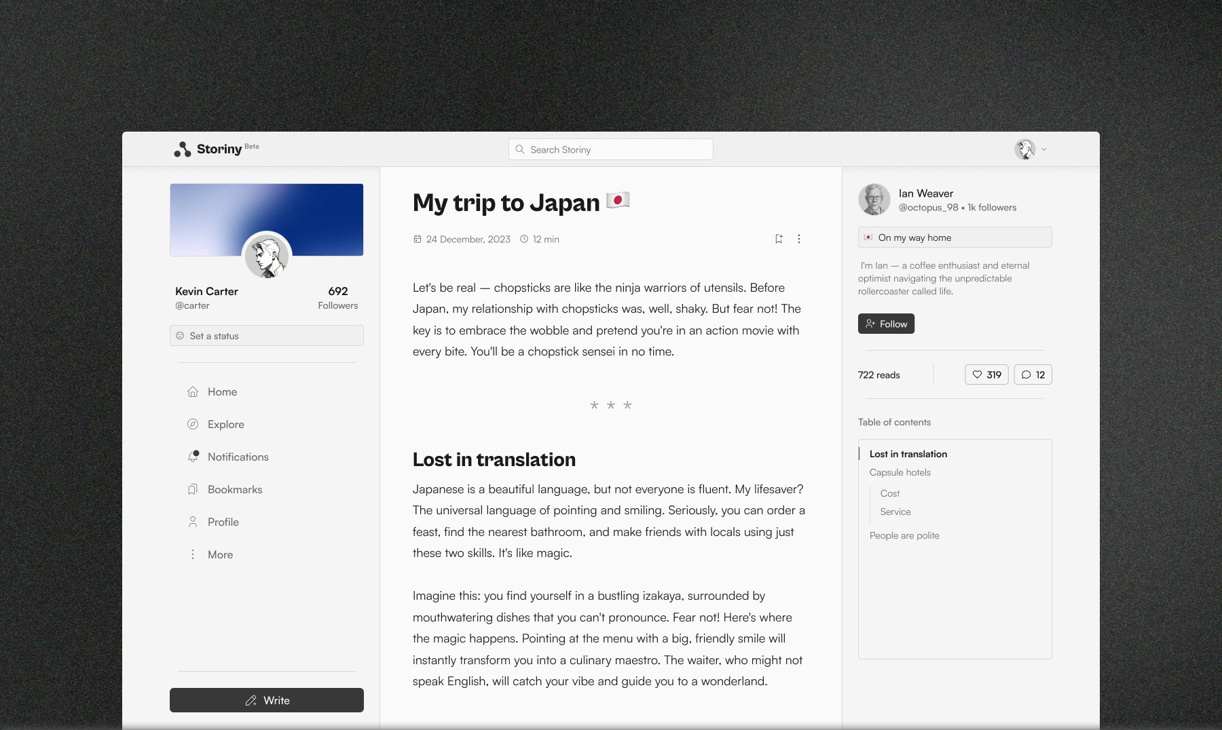This screenshot has width=1222, height=730.
Task: Jump to Lost in translation in contents
Action: 908,454
